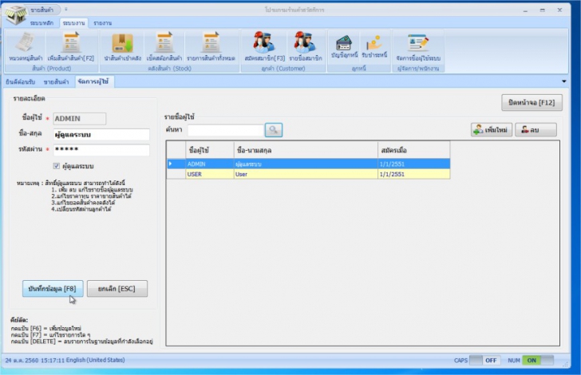Viewport: 581px width, 375px height.
Task: Click the ชื่อ-สกุล name input field
Action: [101, 135]
